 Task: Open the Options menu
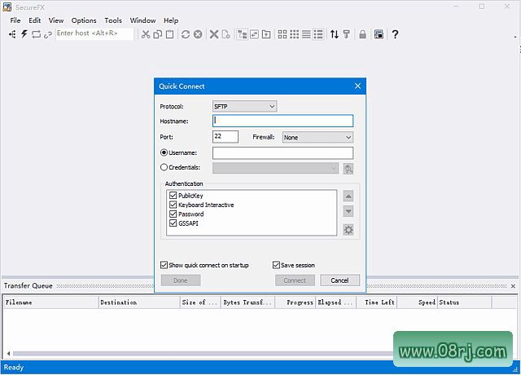[x=84, y=20]
